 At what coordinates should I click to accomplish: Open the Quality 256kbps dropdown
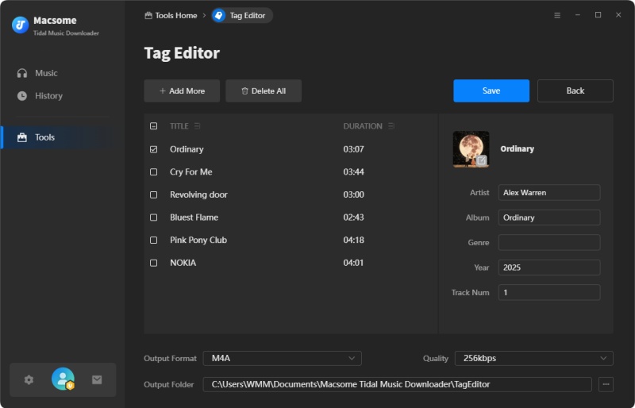pos(533,358)
